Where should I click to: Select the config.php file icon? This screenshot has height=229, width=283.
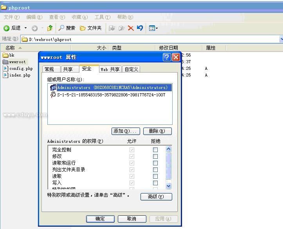coord(5,68)
